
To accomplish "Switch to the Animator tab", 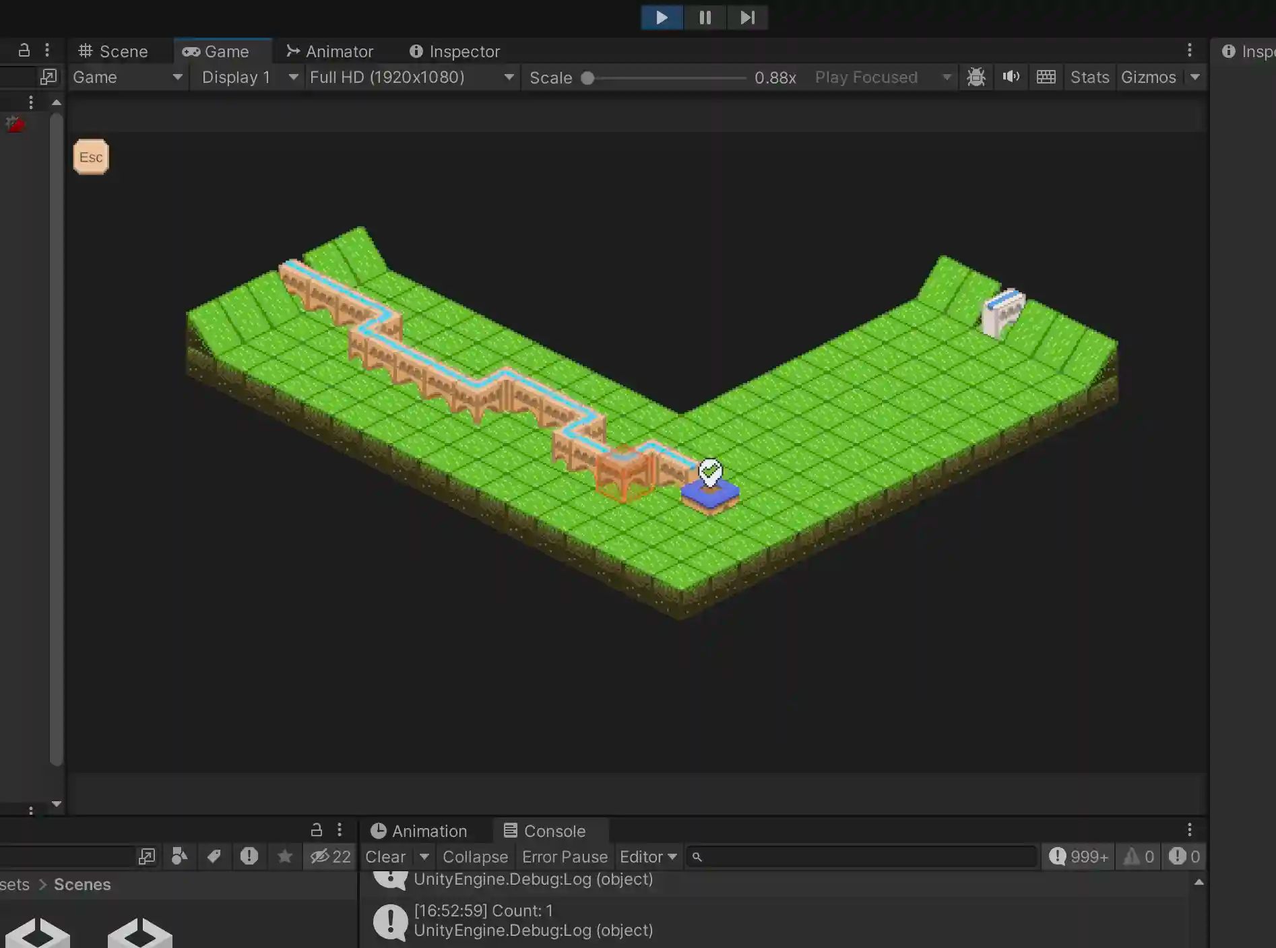I will (x=330, y=52).
